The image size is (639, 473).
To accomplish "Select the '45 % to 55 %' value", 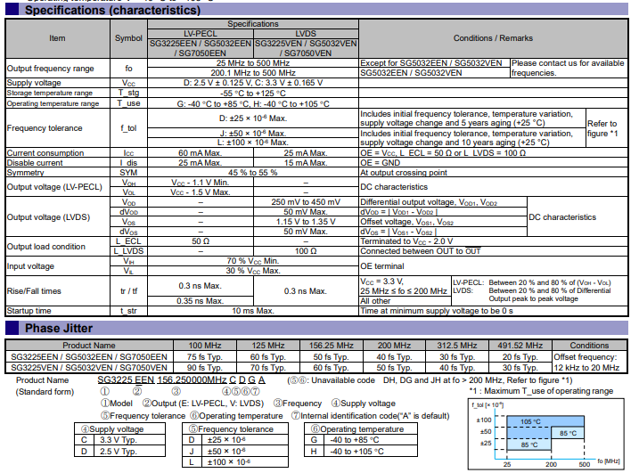I will [x=253, y=172].
